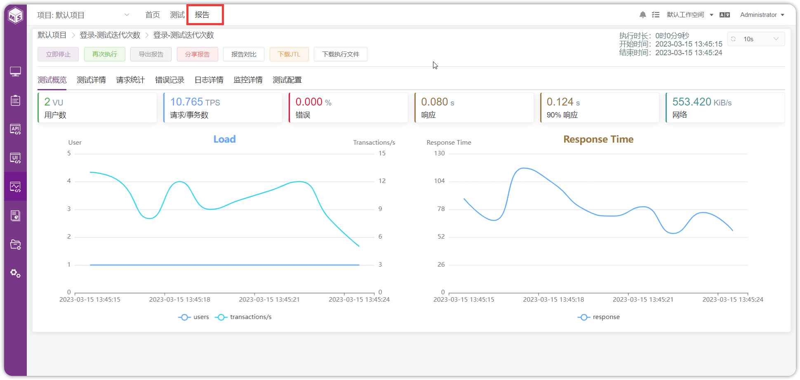Click the first 登录-测试迭代次数 breadcrumb
This screenshot has height=380, width=800.
coord(110,35)
